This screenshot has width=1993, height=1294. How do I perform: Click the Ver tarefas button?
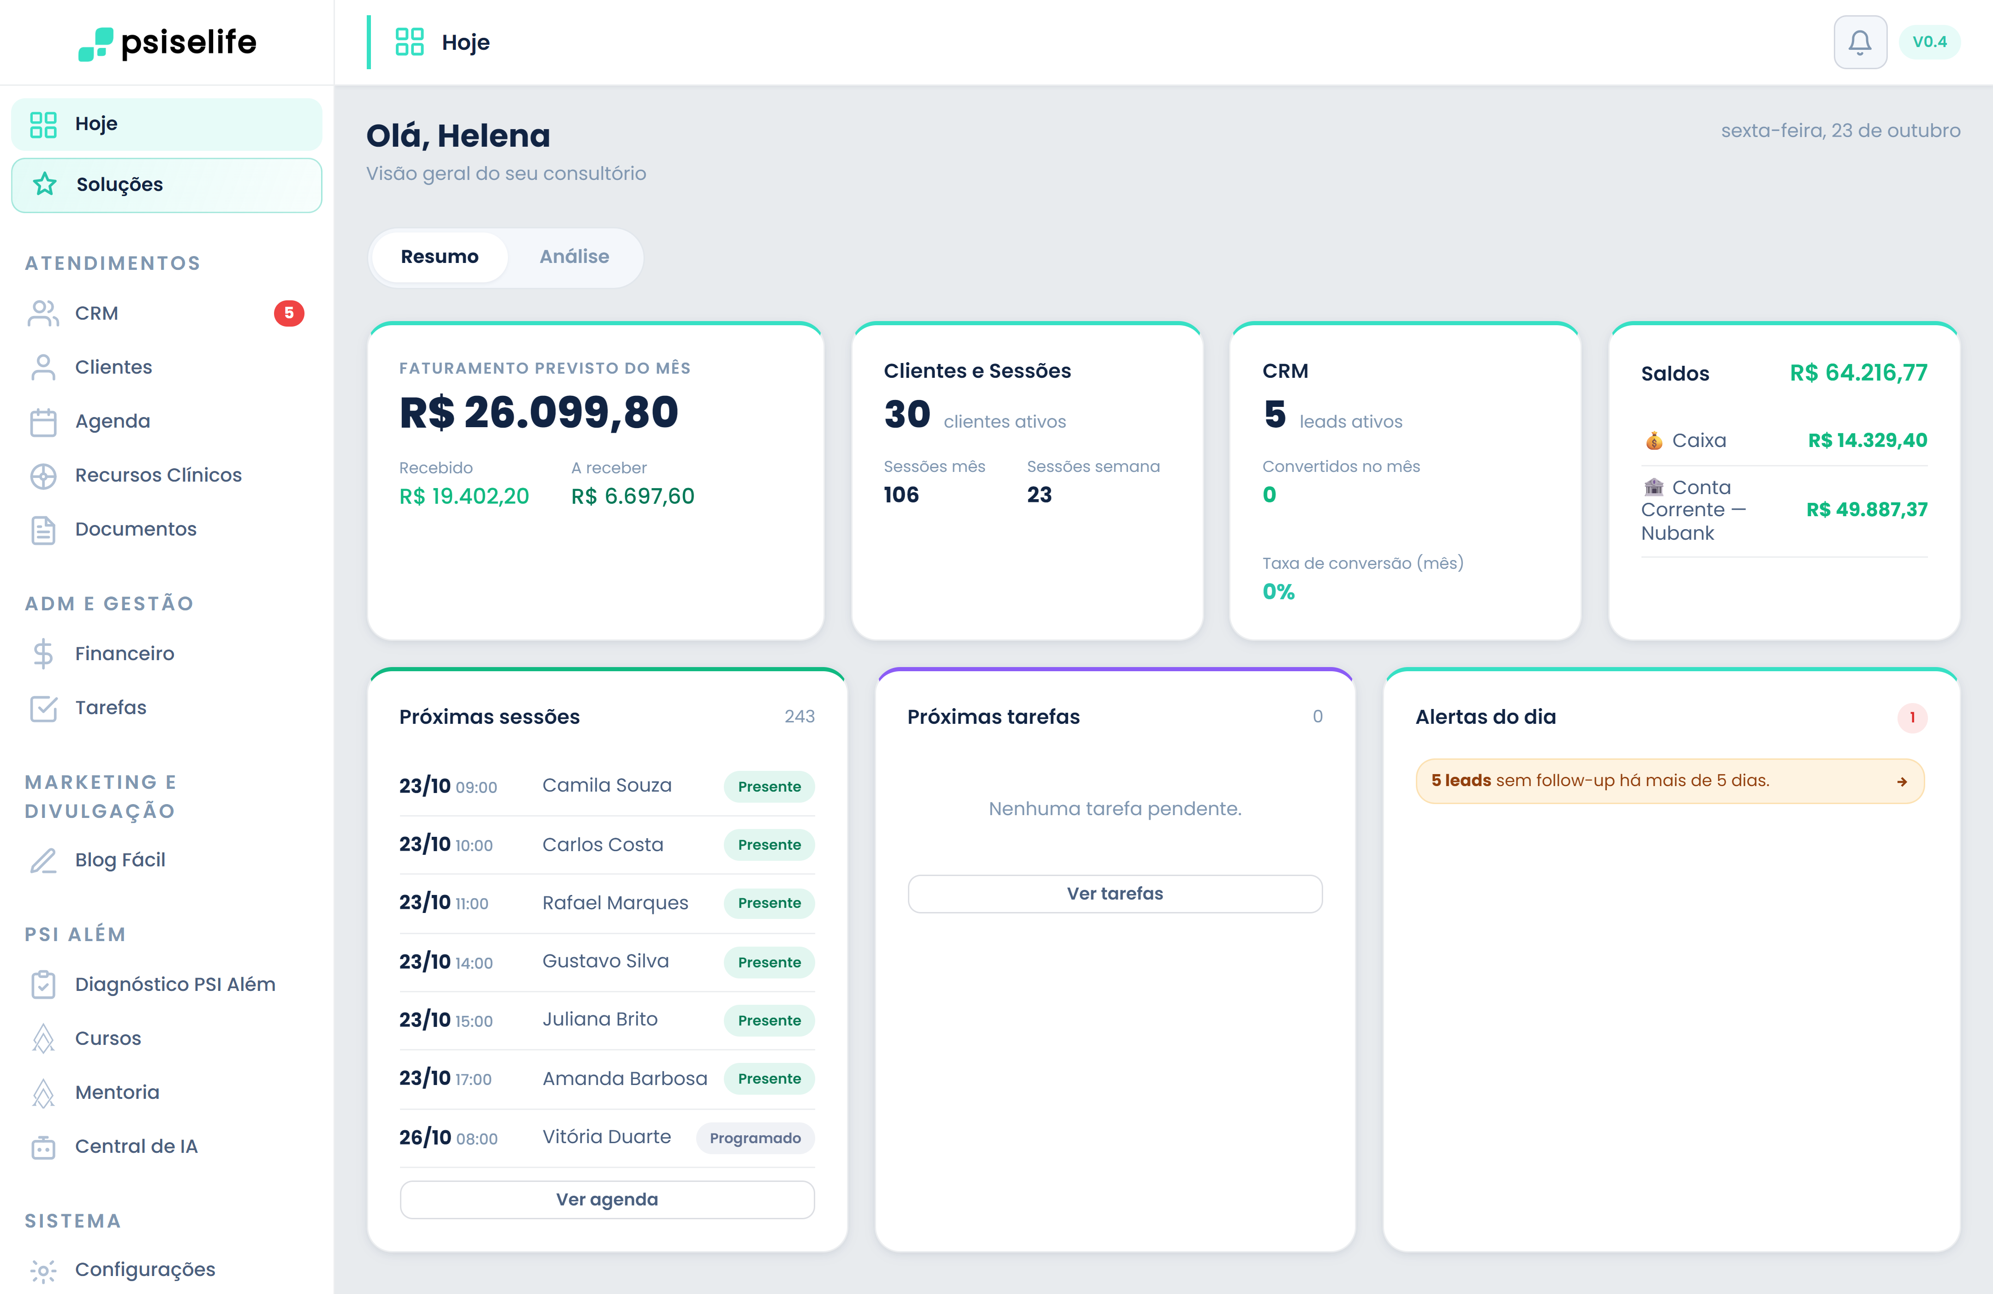pos(1115,894)
